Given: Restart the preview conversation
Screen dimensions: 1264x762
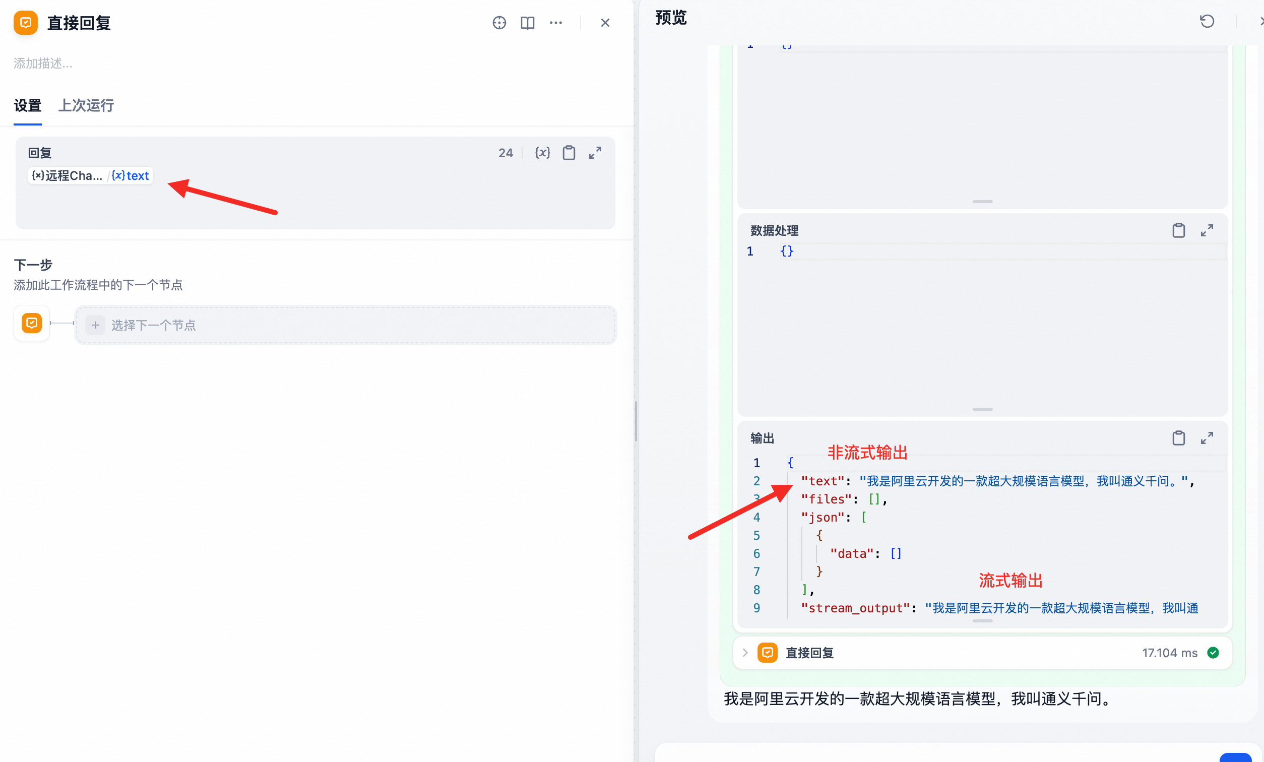Looking at the screenshot, I should point(1207,21).
